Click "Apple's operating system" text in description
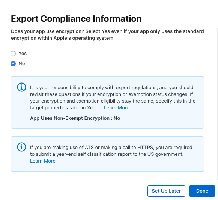The height and width of the screenshot is (200, 218). click(84, 38)
